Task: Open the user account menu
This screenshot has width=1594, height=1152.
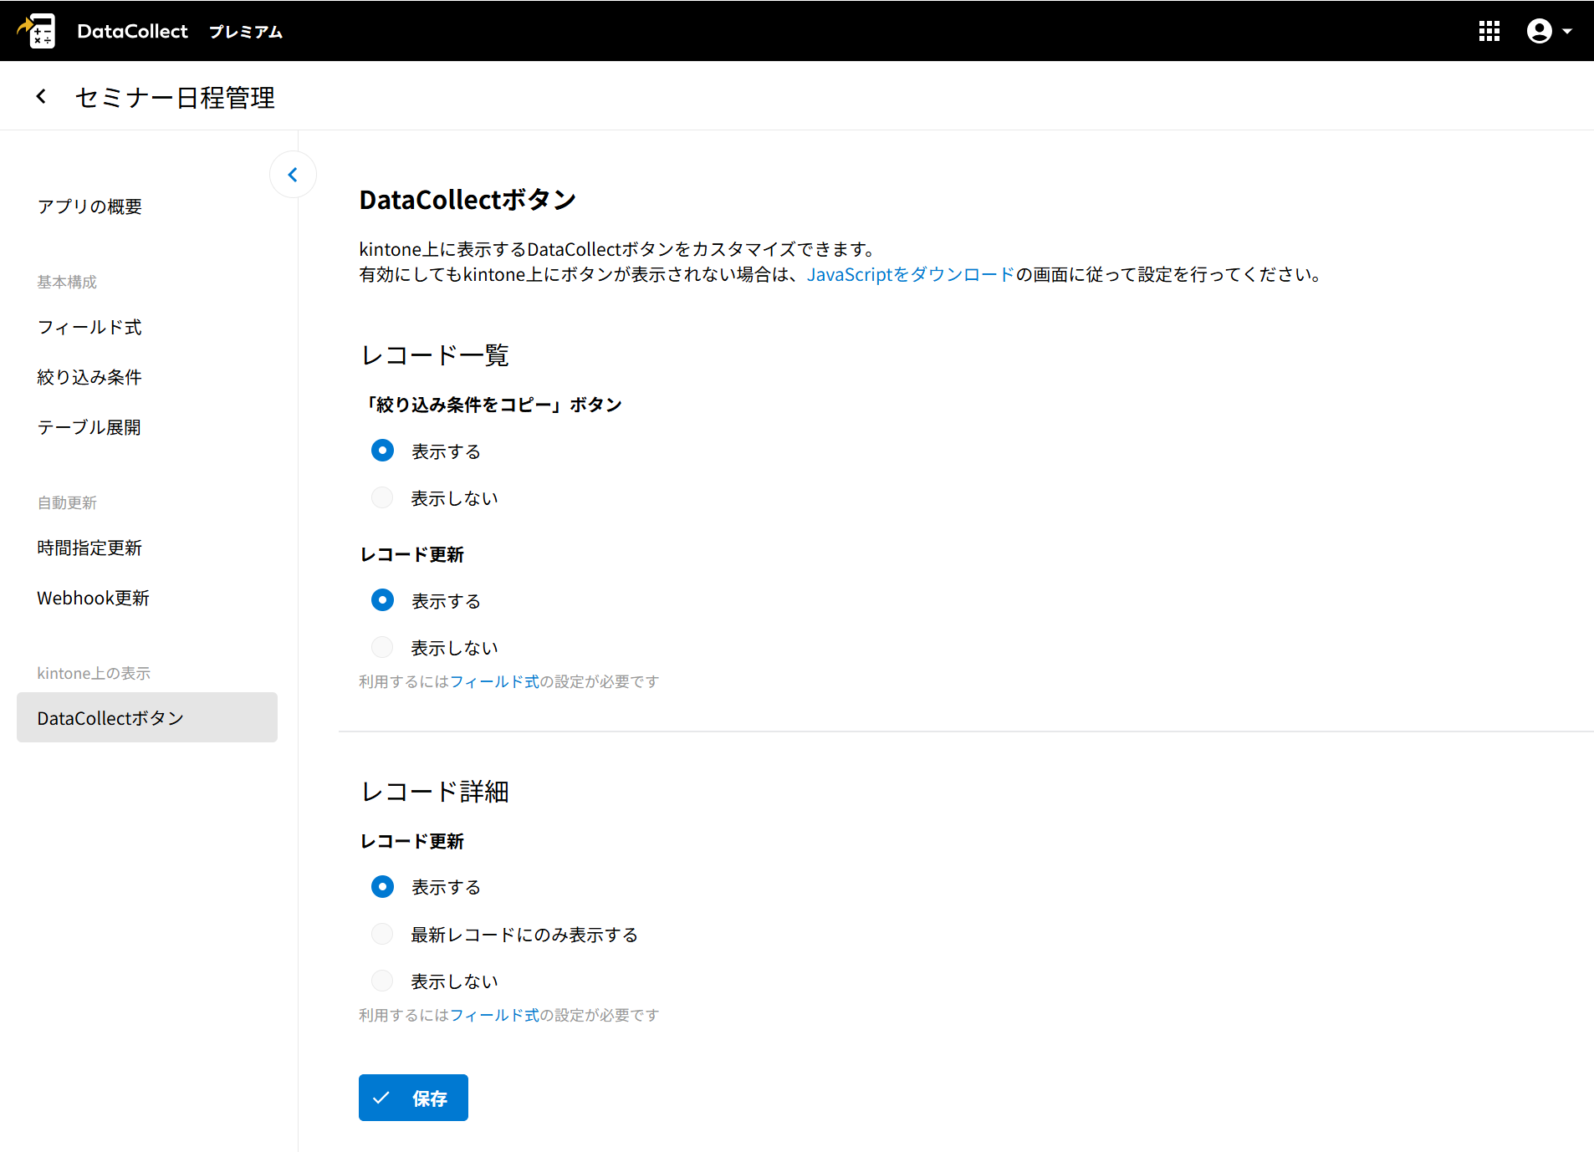Action: (x=1549, y=31)
